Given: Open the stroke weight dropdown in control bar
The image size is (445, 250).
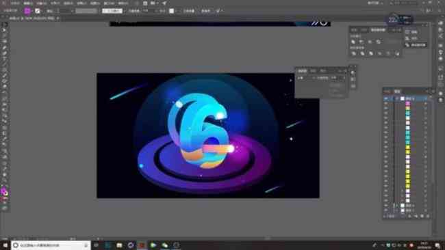Looking at the screenshot, I should [x=72, y=11].
